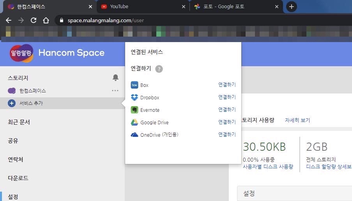Viewport: 352px width, 201px height.
Task: Open 최근 문서 in sidebar
Action: pyautogui.click(x=19, y=122)
